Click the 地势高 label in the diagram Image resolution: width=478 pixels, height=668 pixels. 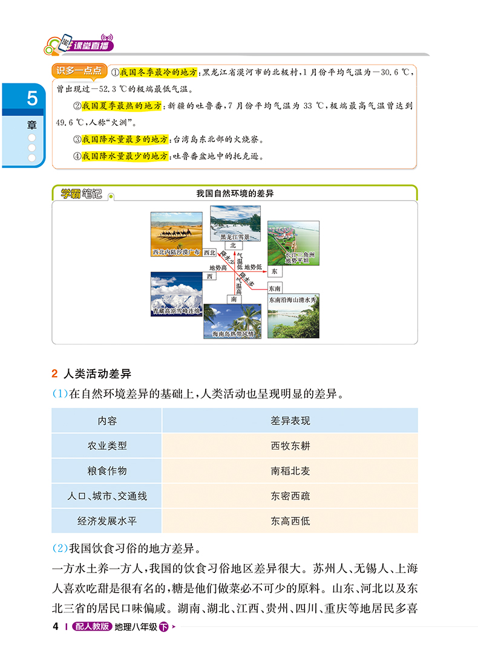click(218, 268)
